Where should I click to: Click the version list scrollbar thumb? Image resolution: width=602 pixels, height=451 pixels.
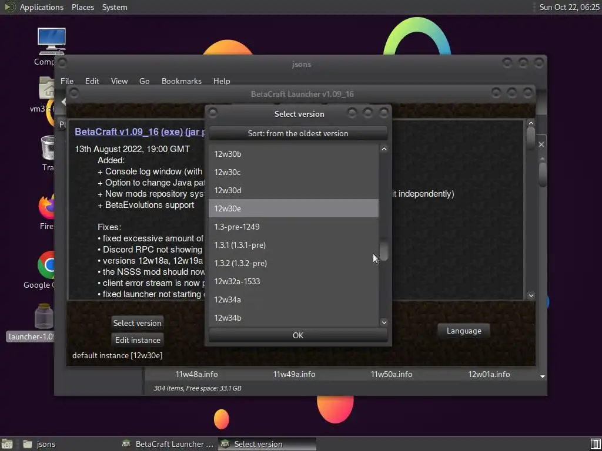[384, 249]
